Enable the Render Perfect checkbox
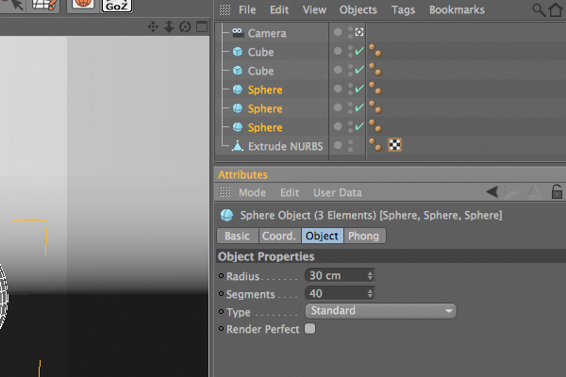The height and width of the screenshot is (377, 566). coord(310,329)
